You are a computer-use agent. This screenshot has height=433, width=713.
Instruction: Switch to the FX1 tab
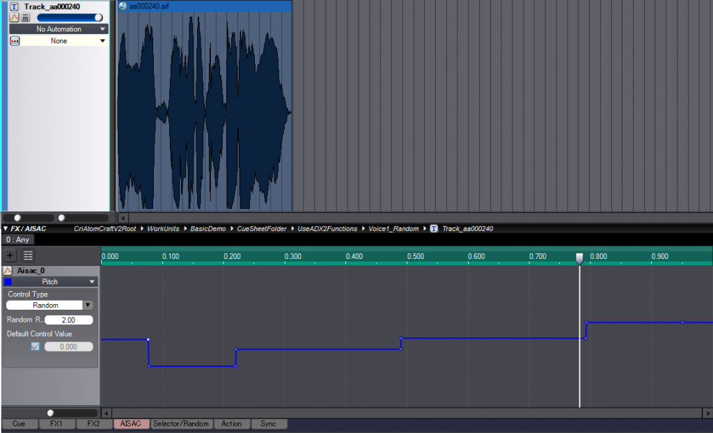tap(56, 424)
